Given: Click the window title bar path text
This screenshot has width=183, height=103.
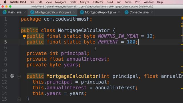Looking at the screenshot, I should tap(92, 7).
